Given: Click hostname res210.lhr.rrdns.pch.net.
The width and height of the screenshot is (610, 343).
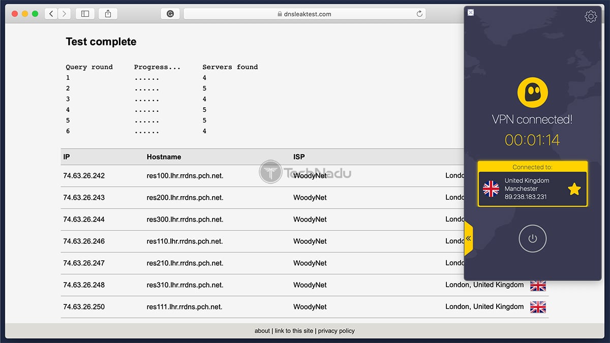Looking at the screenshot, I should click(185, 263).
